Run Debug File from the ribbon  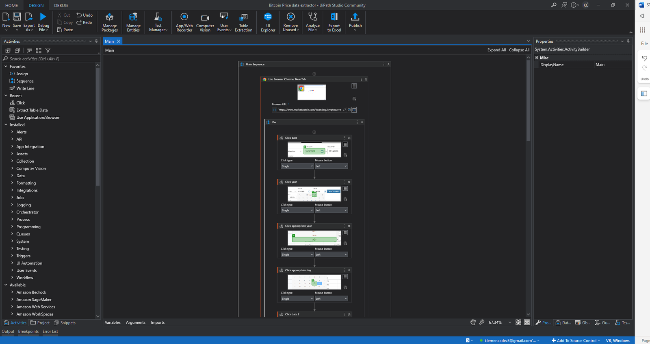(43, 22)
